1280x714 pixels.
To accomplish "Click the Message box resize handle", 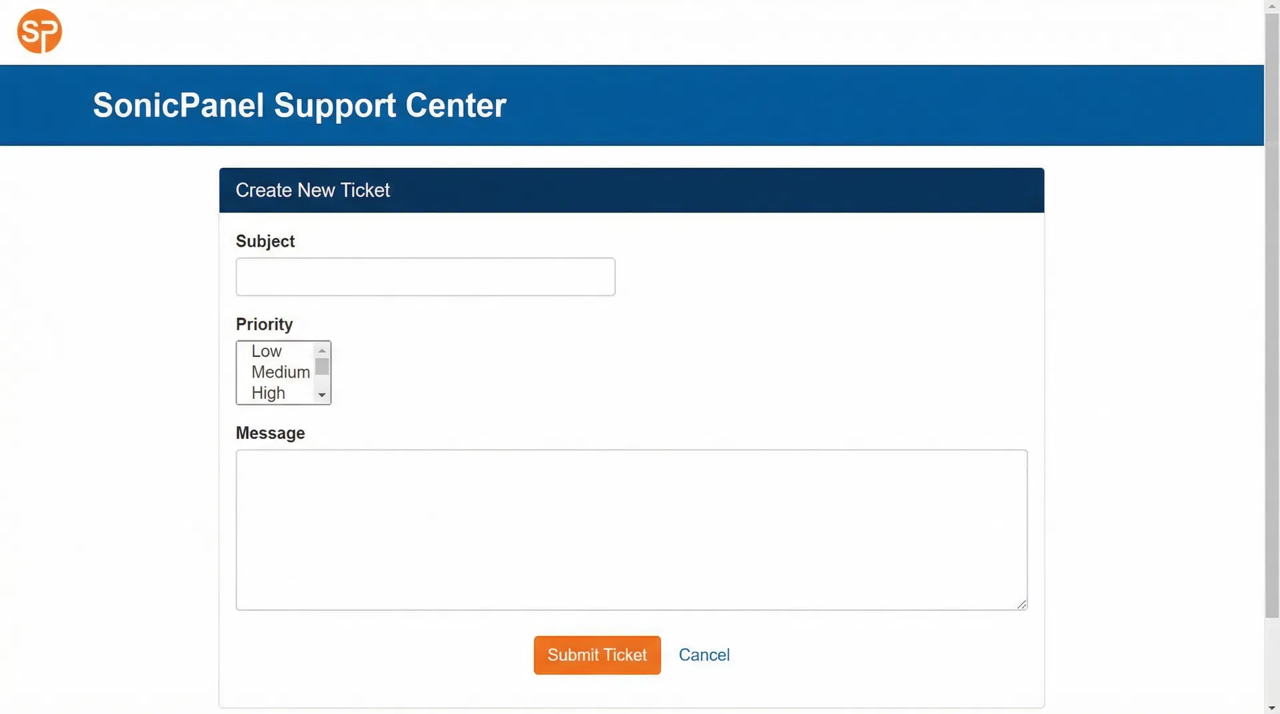I will 1021,604.
